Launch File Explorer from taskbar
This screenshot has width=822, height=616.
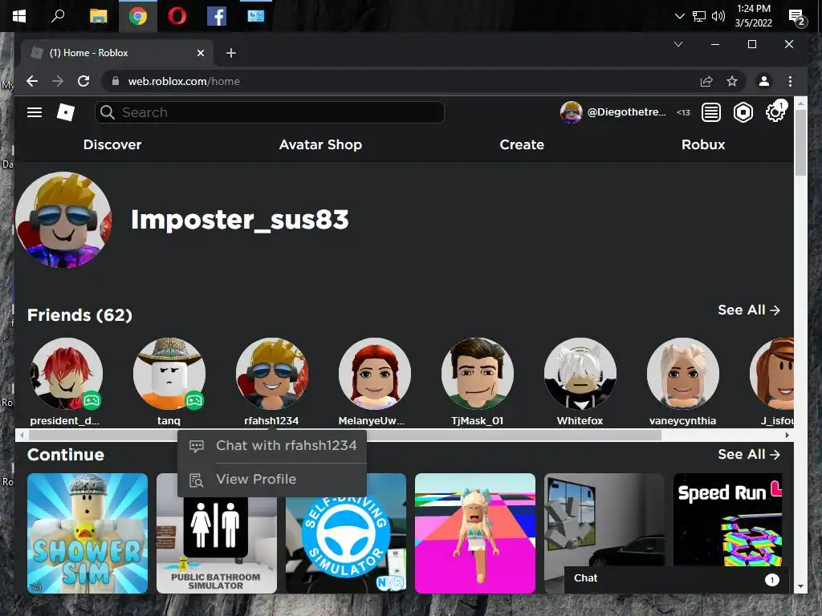(98, 16)
